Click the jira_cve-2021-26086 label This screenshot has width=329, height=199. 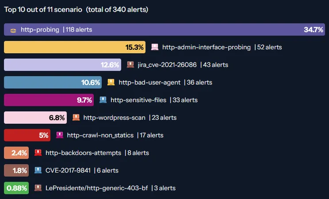pos(167,65)
